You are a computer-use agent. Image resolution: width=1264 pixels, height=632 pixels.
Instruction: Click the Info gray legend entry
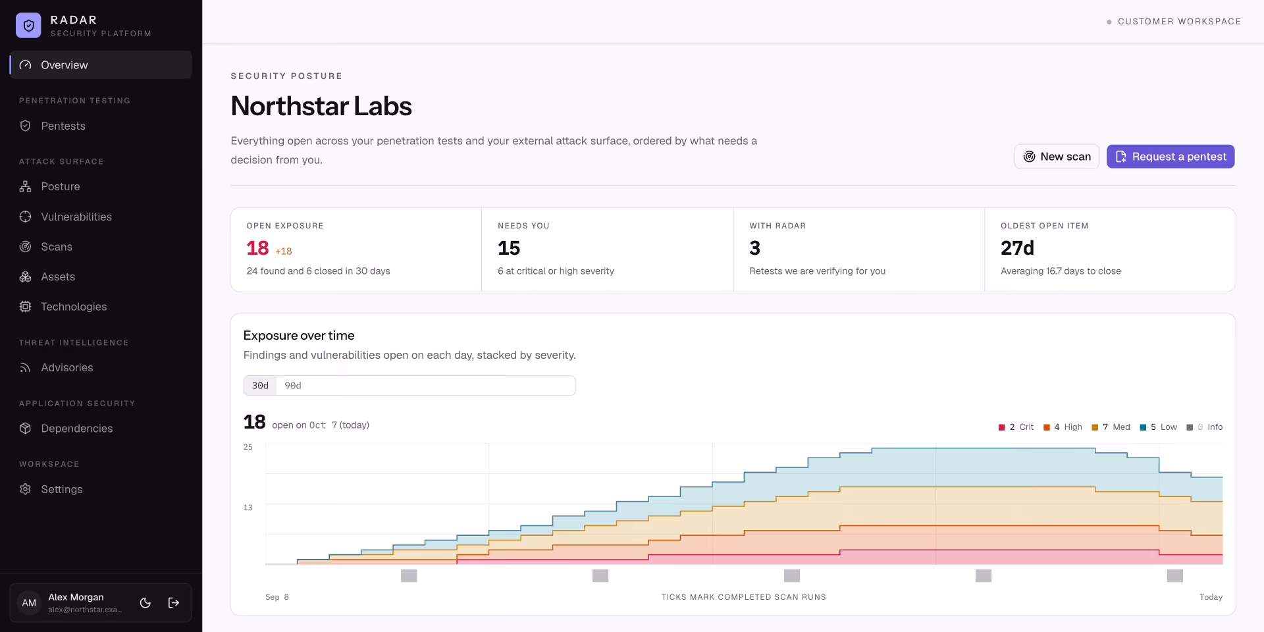[x=1204, y=427]
